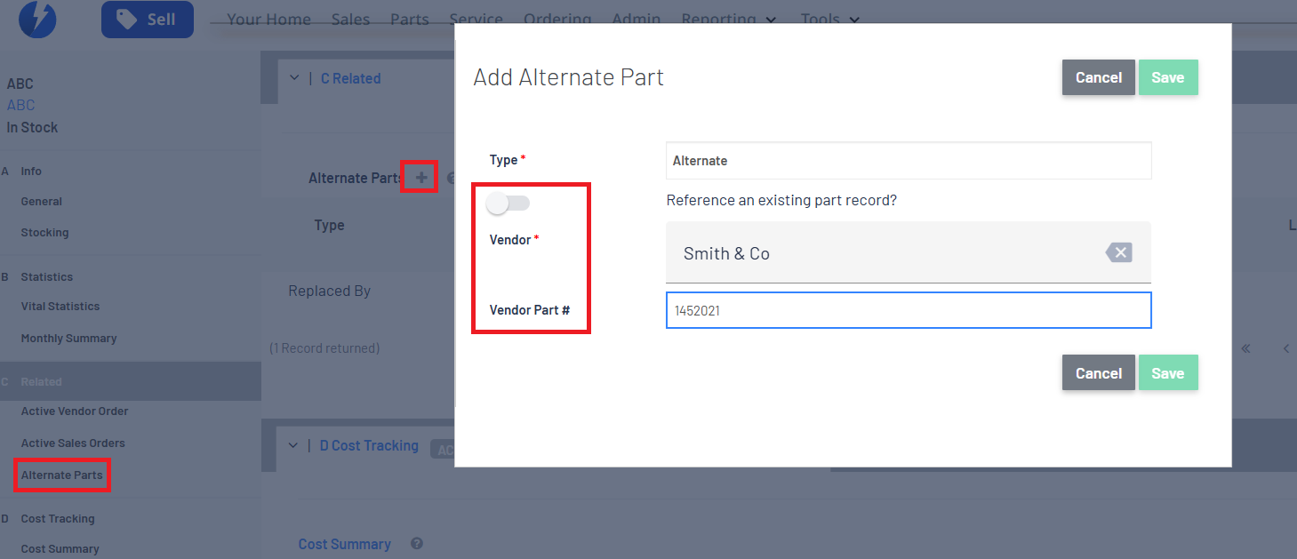The image size is (1297, 559).
Task: Clear the Smith & Co vendor
Action: (1119, 253)
